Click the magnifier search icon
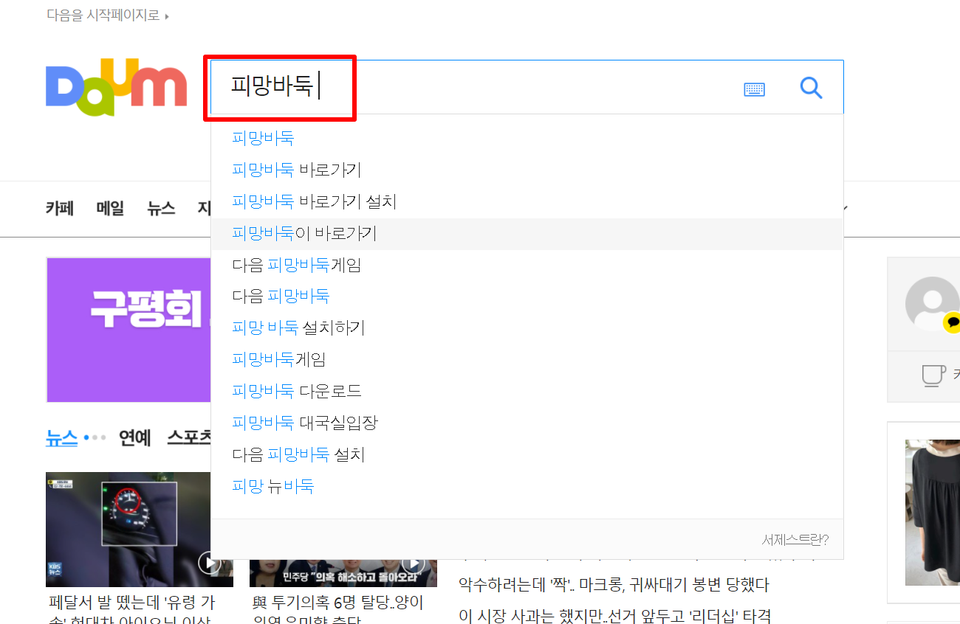The height and width of the screenshot is (624, 960). coord(811,89)
